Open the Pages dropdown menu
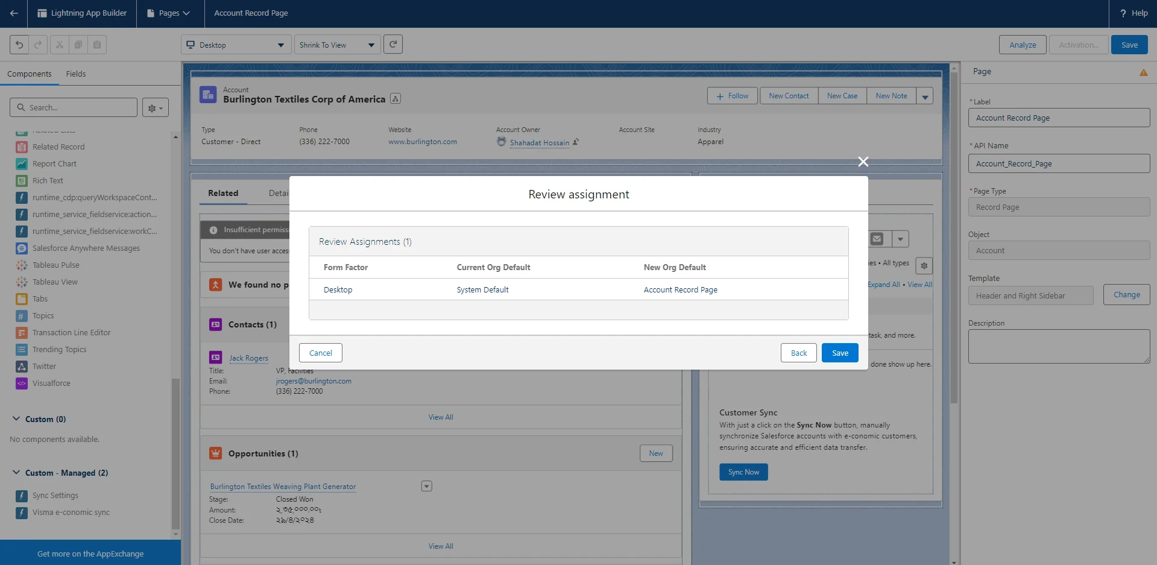The height and width of the screenshot is (565, 1157). tap(168, 13)
